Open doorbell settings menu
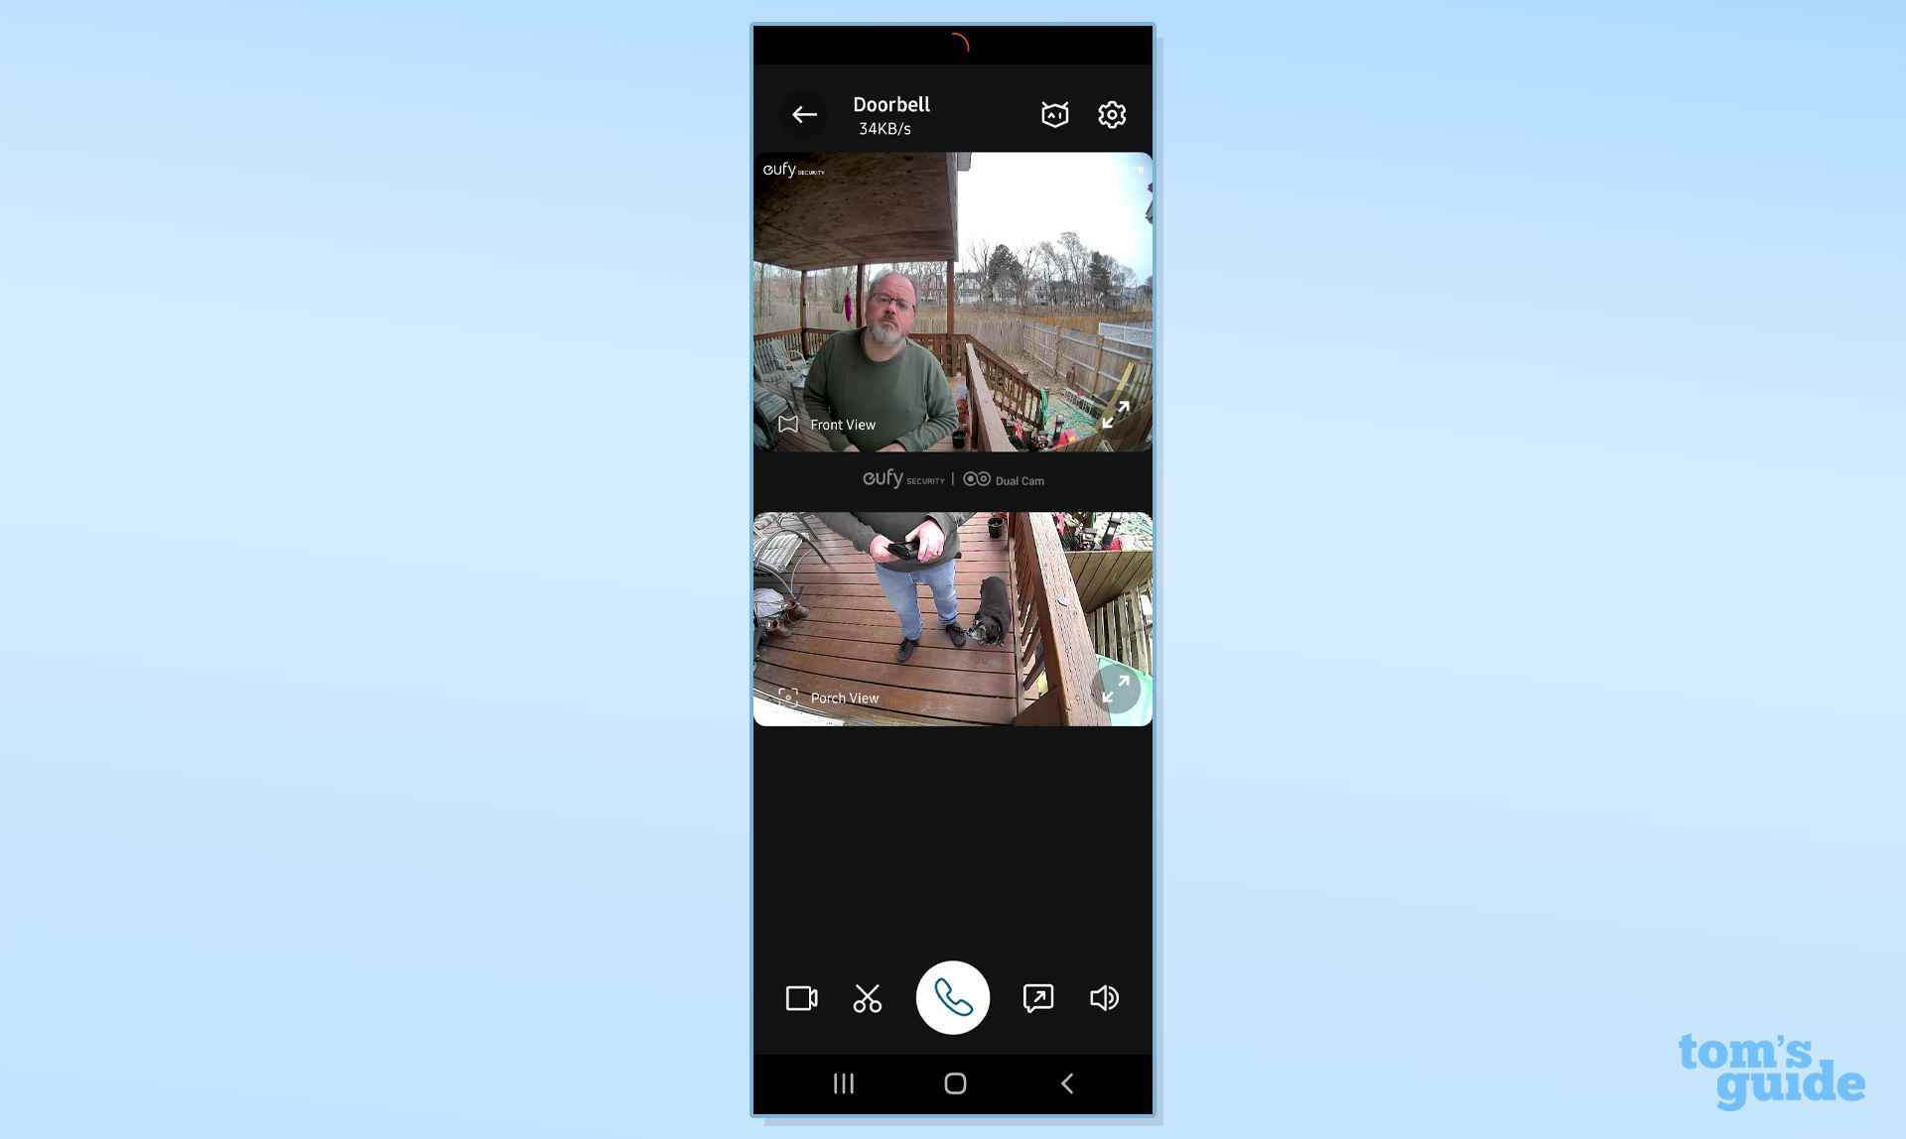 point(1113,112)
